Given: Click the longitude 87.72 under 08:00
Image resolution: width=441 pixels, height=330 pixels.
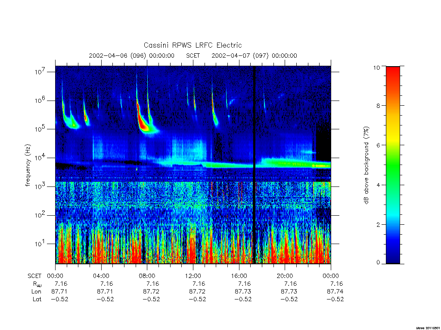Looking at the screenshot, I should [151, 292].
